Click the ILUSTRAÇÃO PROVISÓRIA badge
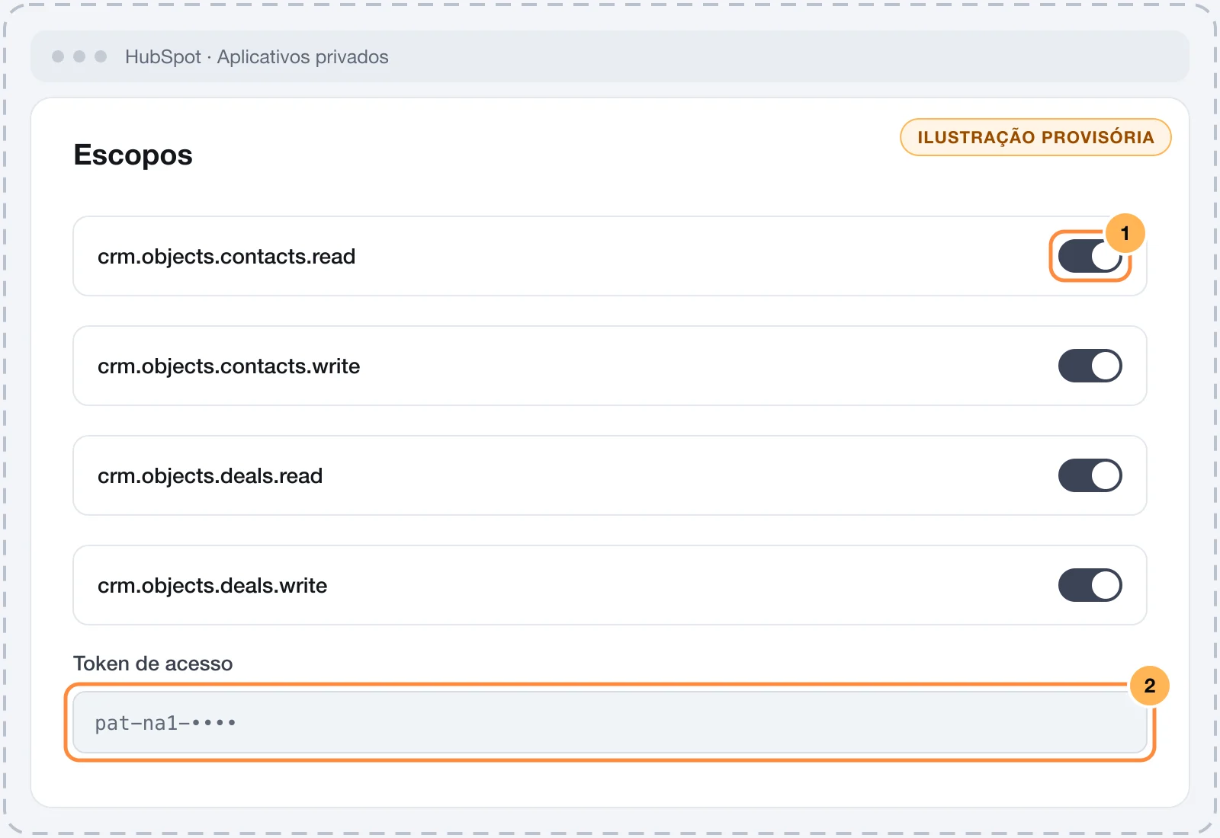The image size is (1220, 838). pos(1035,137)
